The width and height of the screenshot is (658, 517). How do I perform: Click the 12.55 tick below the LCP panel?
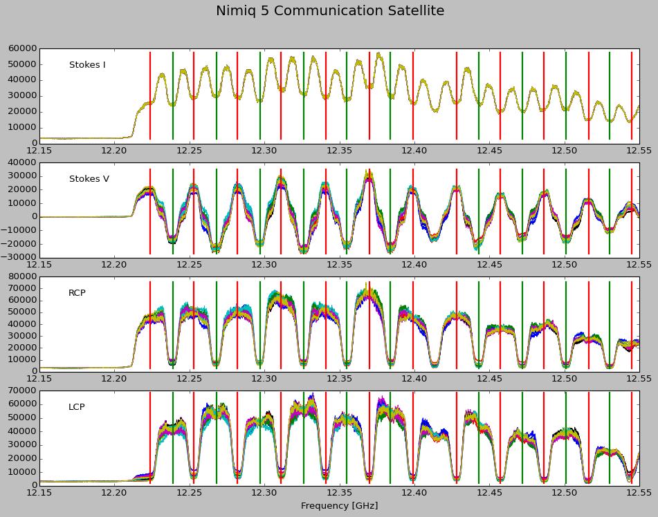[x=638, y=493]
